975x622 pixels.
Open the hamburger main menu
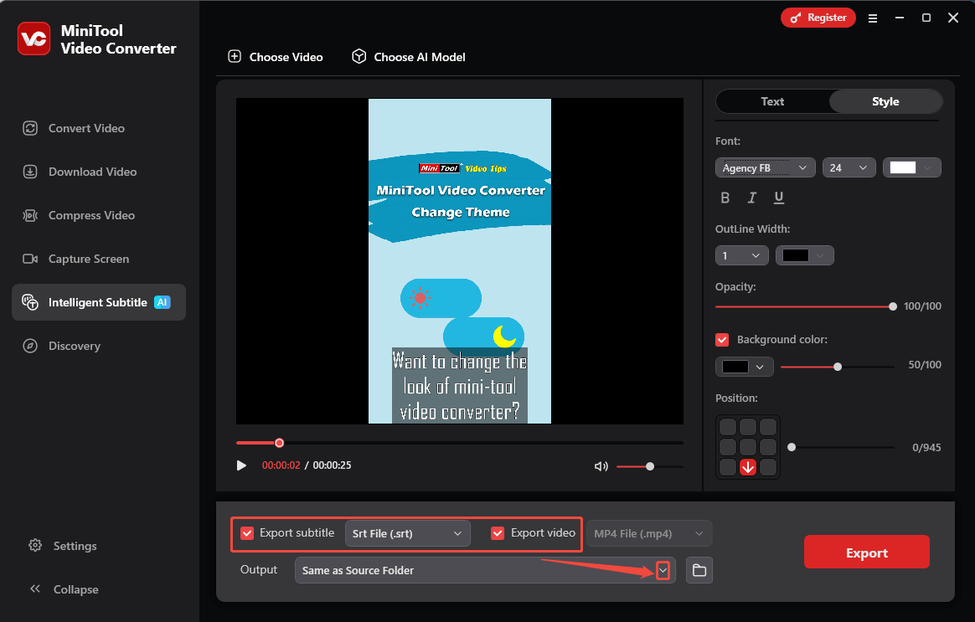(x=873, y=18)
